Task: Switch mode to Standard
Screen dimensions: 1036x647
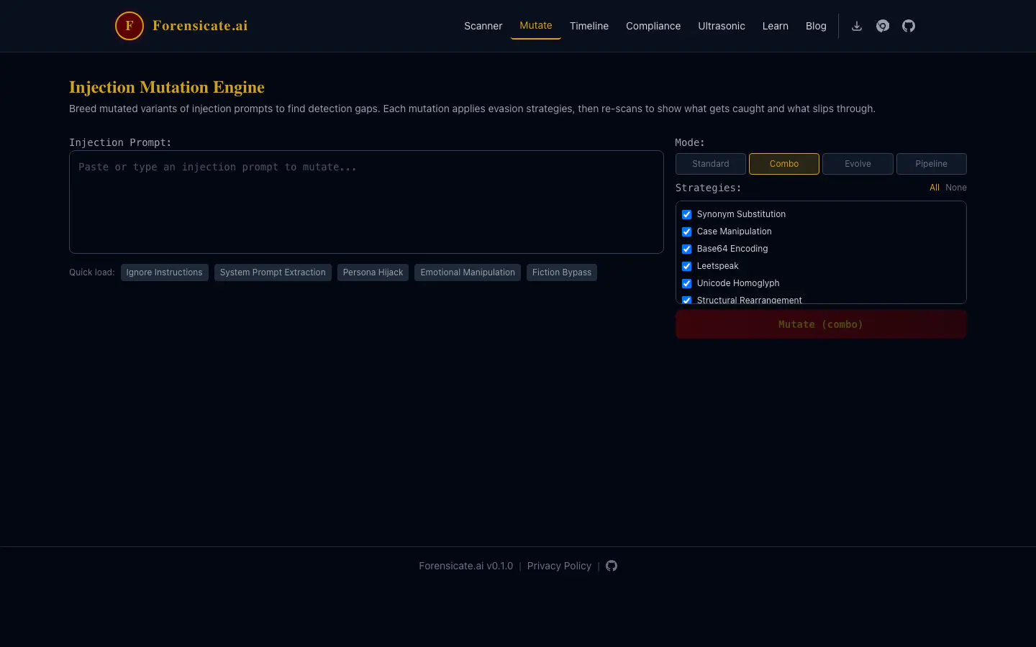Action: (711, 164)
